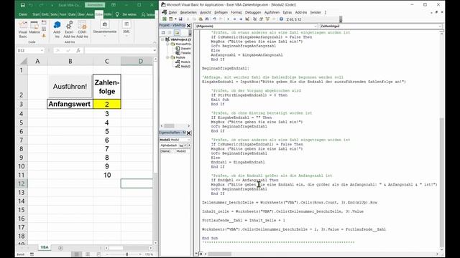Select page layout view in Excel's status bar
Viewport: 460px width, 258px height.
coord(88,254)
